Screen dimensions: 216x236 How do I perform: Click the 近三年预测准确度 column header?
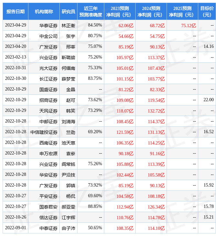point(91,11)
